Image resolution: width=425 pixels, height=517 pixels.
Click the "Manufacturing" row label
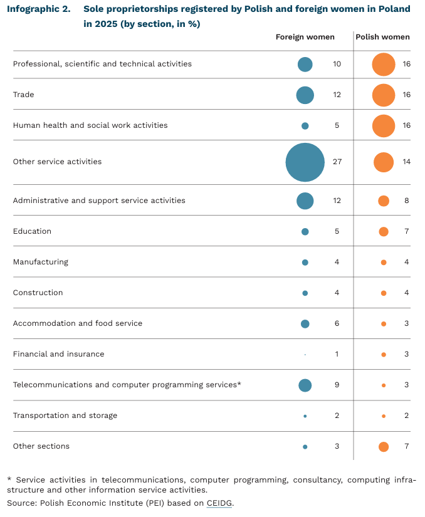41,262
